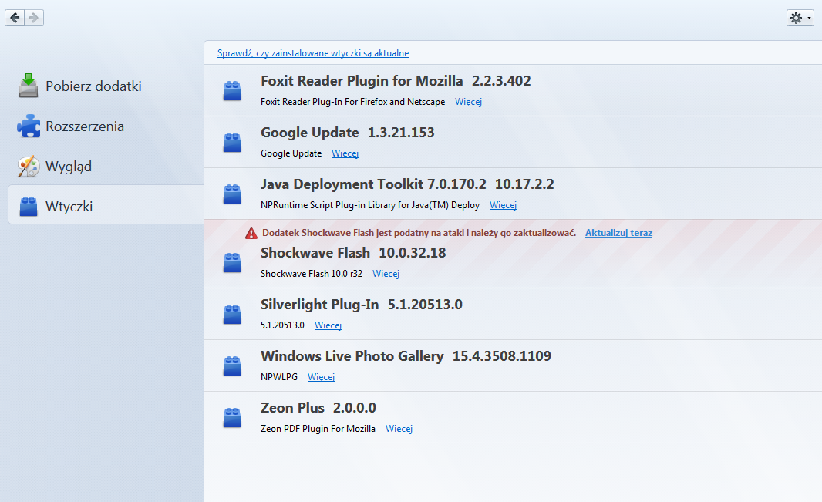
Task: Click the Zeon PDF Plugin For Mozilla description
Action: [318, 429]
